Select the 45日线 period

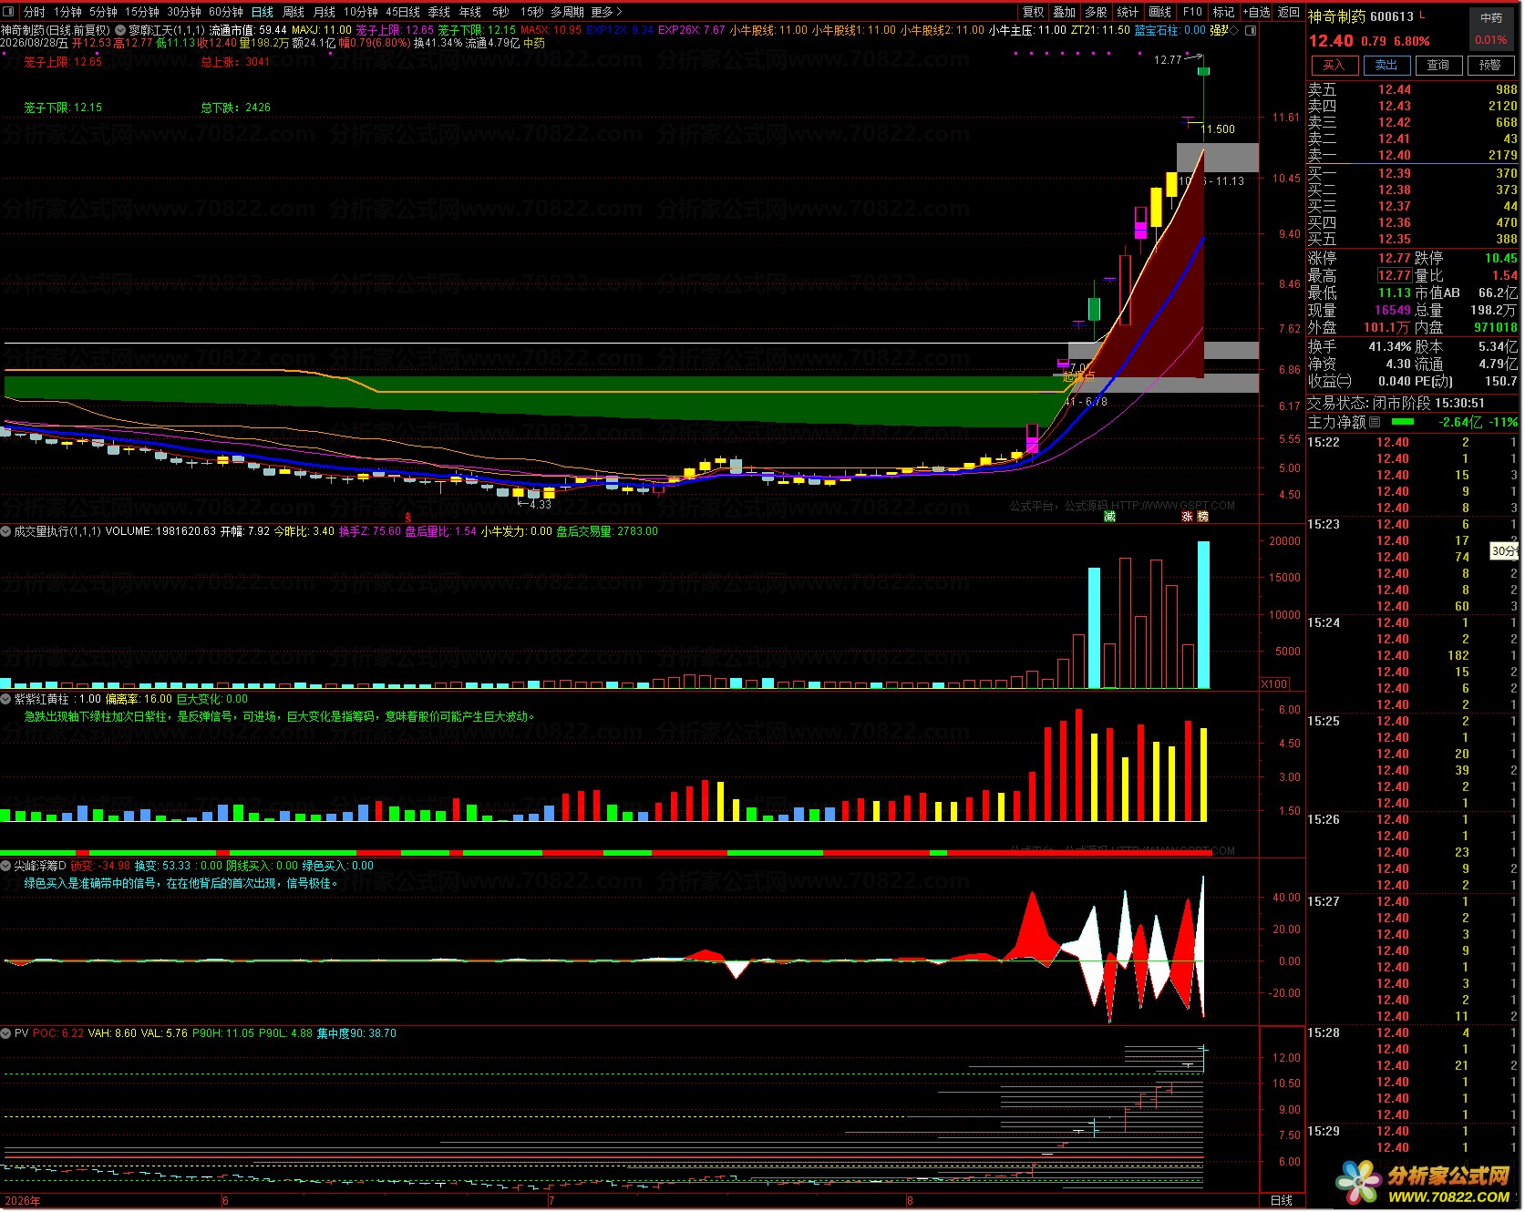pyautogui.click(x=403, y=12)
